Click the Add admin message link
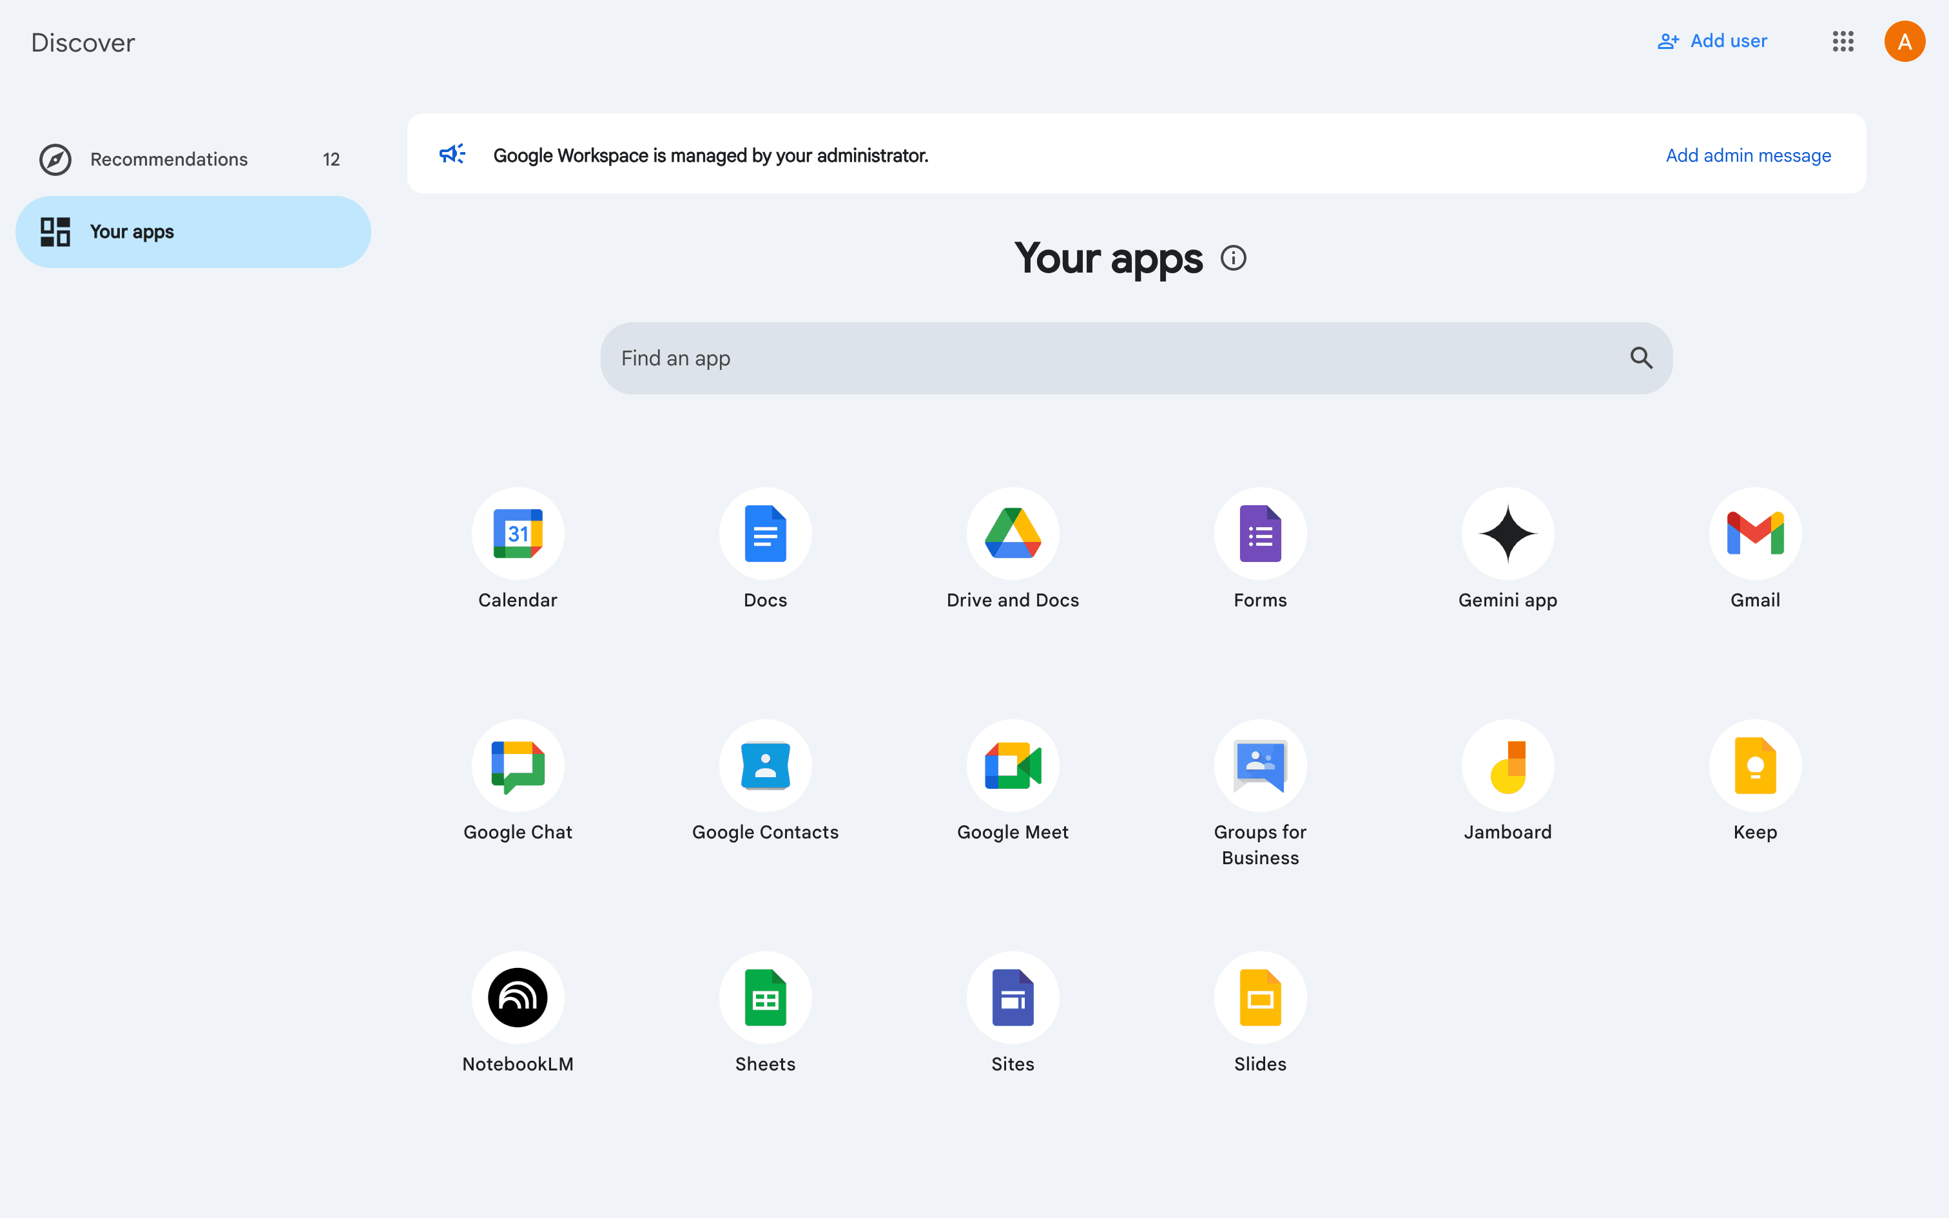 [1748, 155]
